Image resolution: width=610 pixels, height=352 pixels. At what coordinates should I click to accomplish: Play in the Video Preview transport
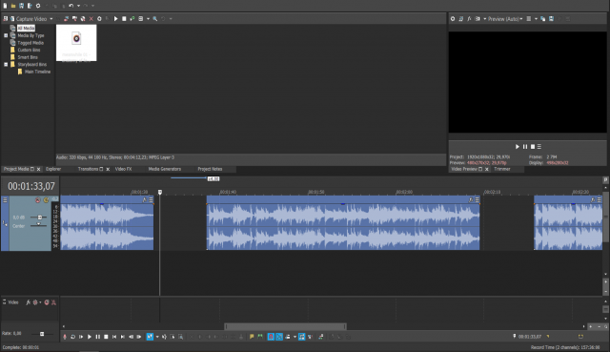click(x=518, y=146)
